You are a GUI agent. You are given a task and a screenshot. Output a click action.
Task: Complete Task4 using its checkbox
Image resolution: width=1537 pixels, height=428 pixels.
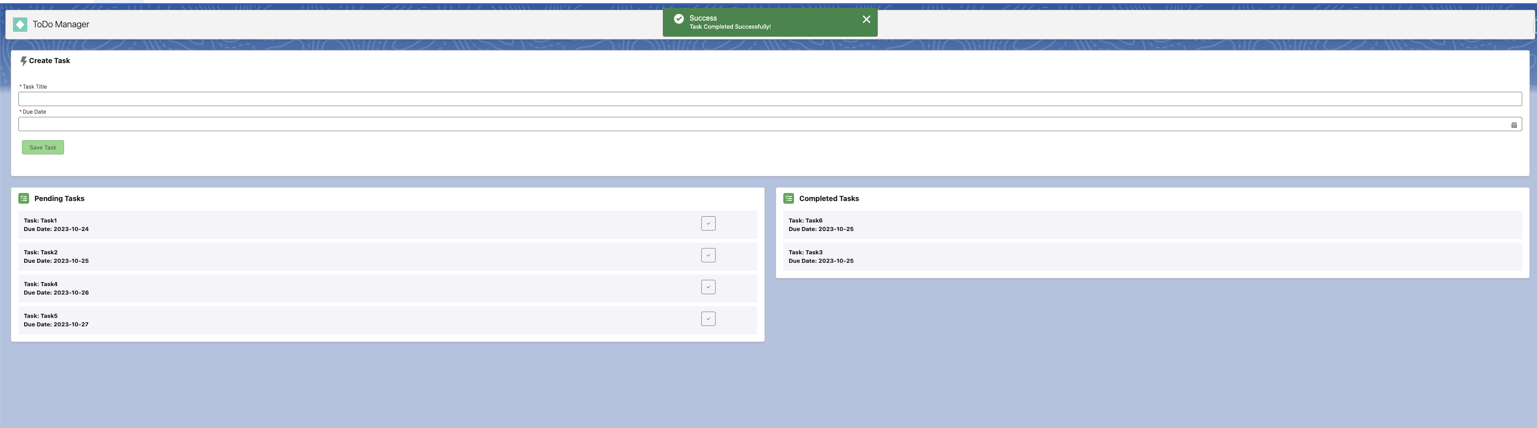click(708, 287)
